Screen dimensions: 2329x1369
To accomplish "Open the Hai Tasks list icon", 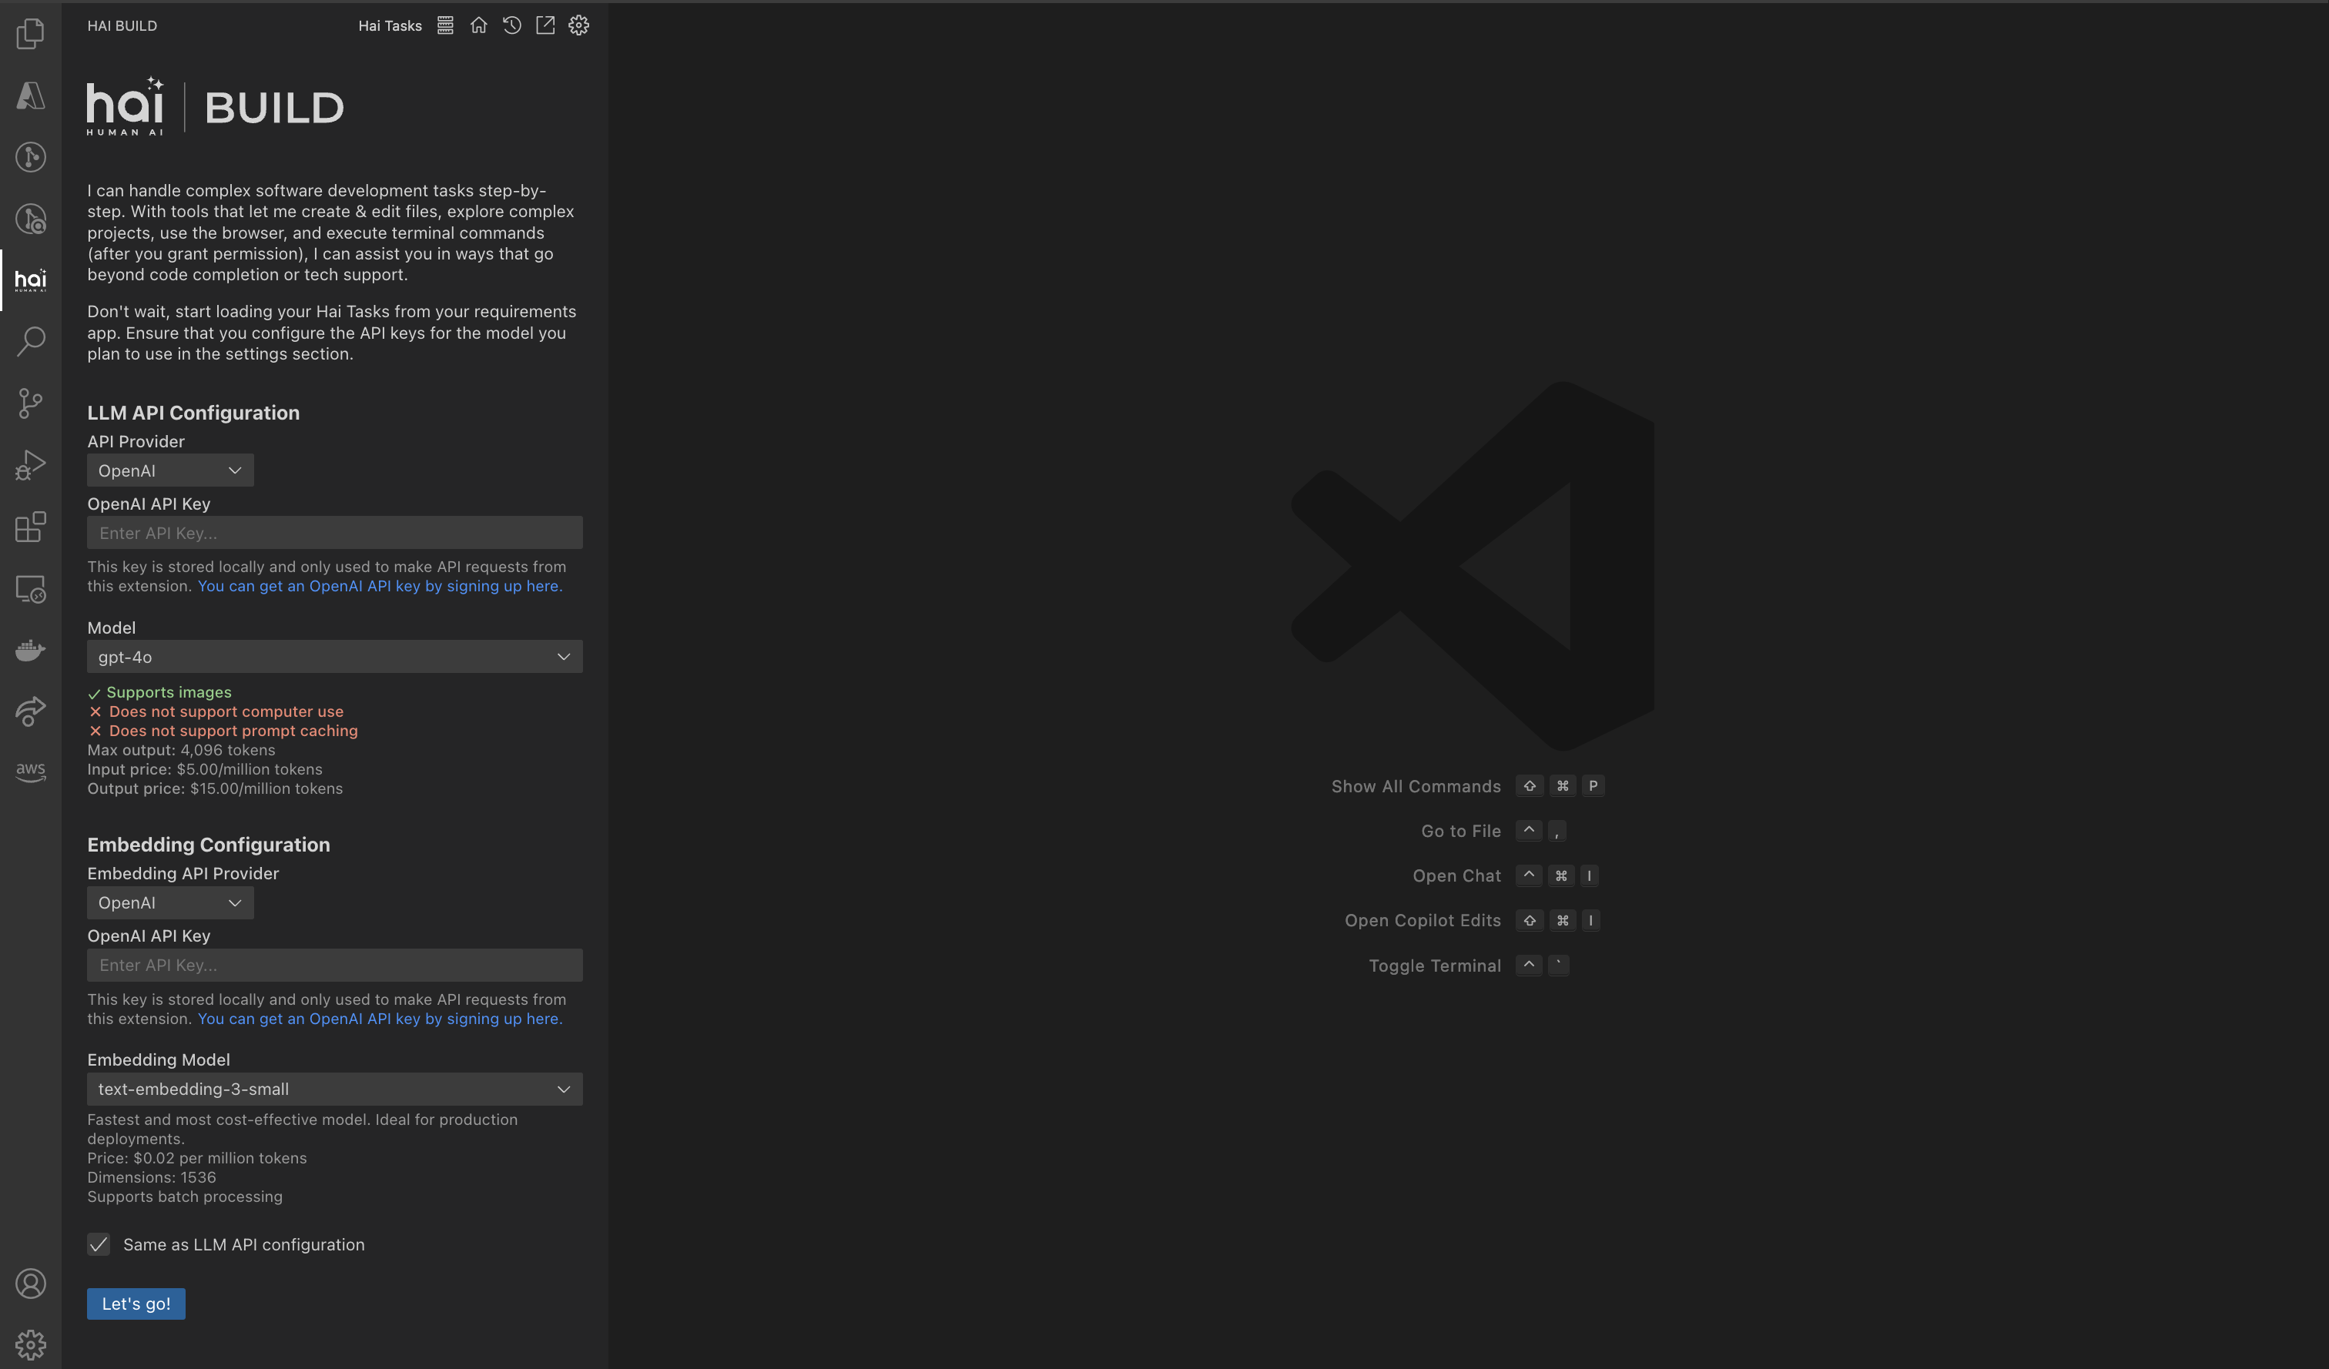I will (x=445, y=26).
